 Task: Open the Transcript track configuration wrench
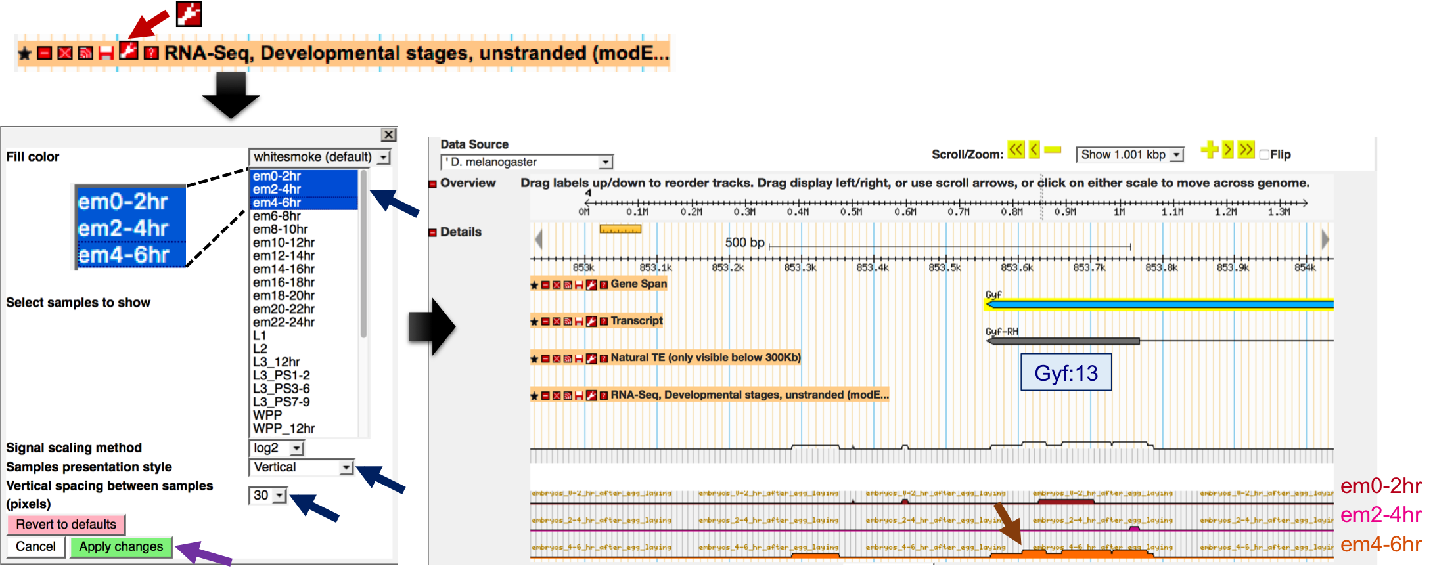(x=591, y=321)
